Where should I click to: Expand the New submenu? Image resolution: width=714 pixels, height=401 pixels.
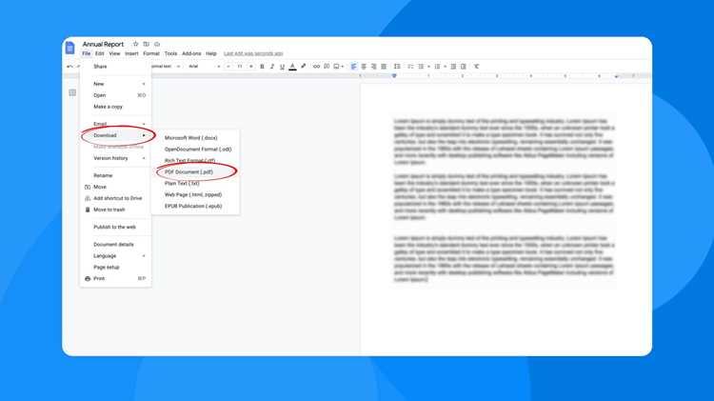[x=115, y=84]
